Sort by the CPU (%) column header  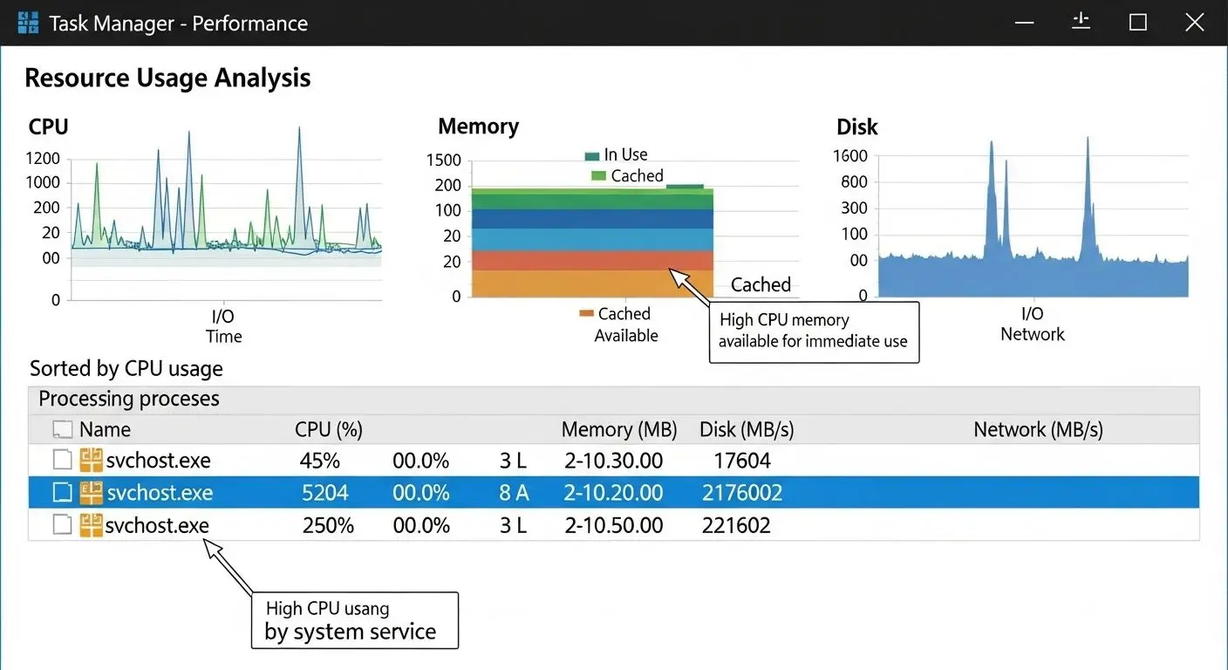tap(328, 429)
